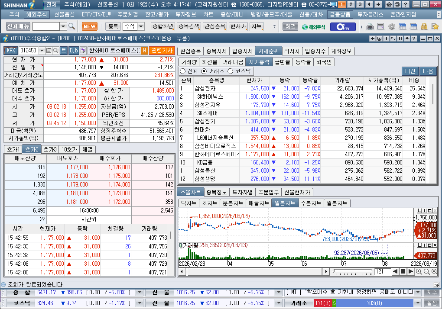The image size is (442, 309).
Task: Click the golden padlock lock-screen icon
Action: pos(424,27)
